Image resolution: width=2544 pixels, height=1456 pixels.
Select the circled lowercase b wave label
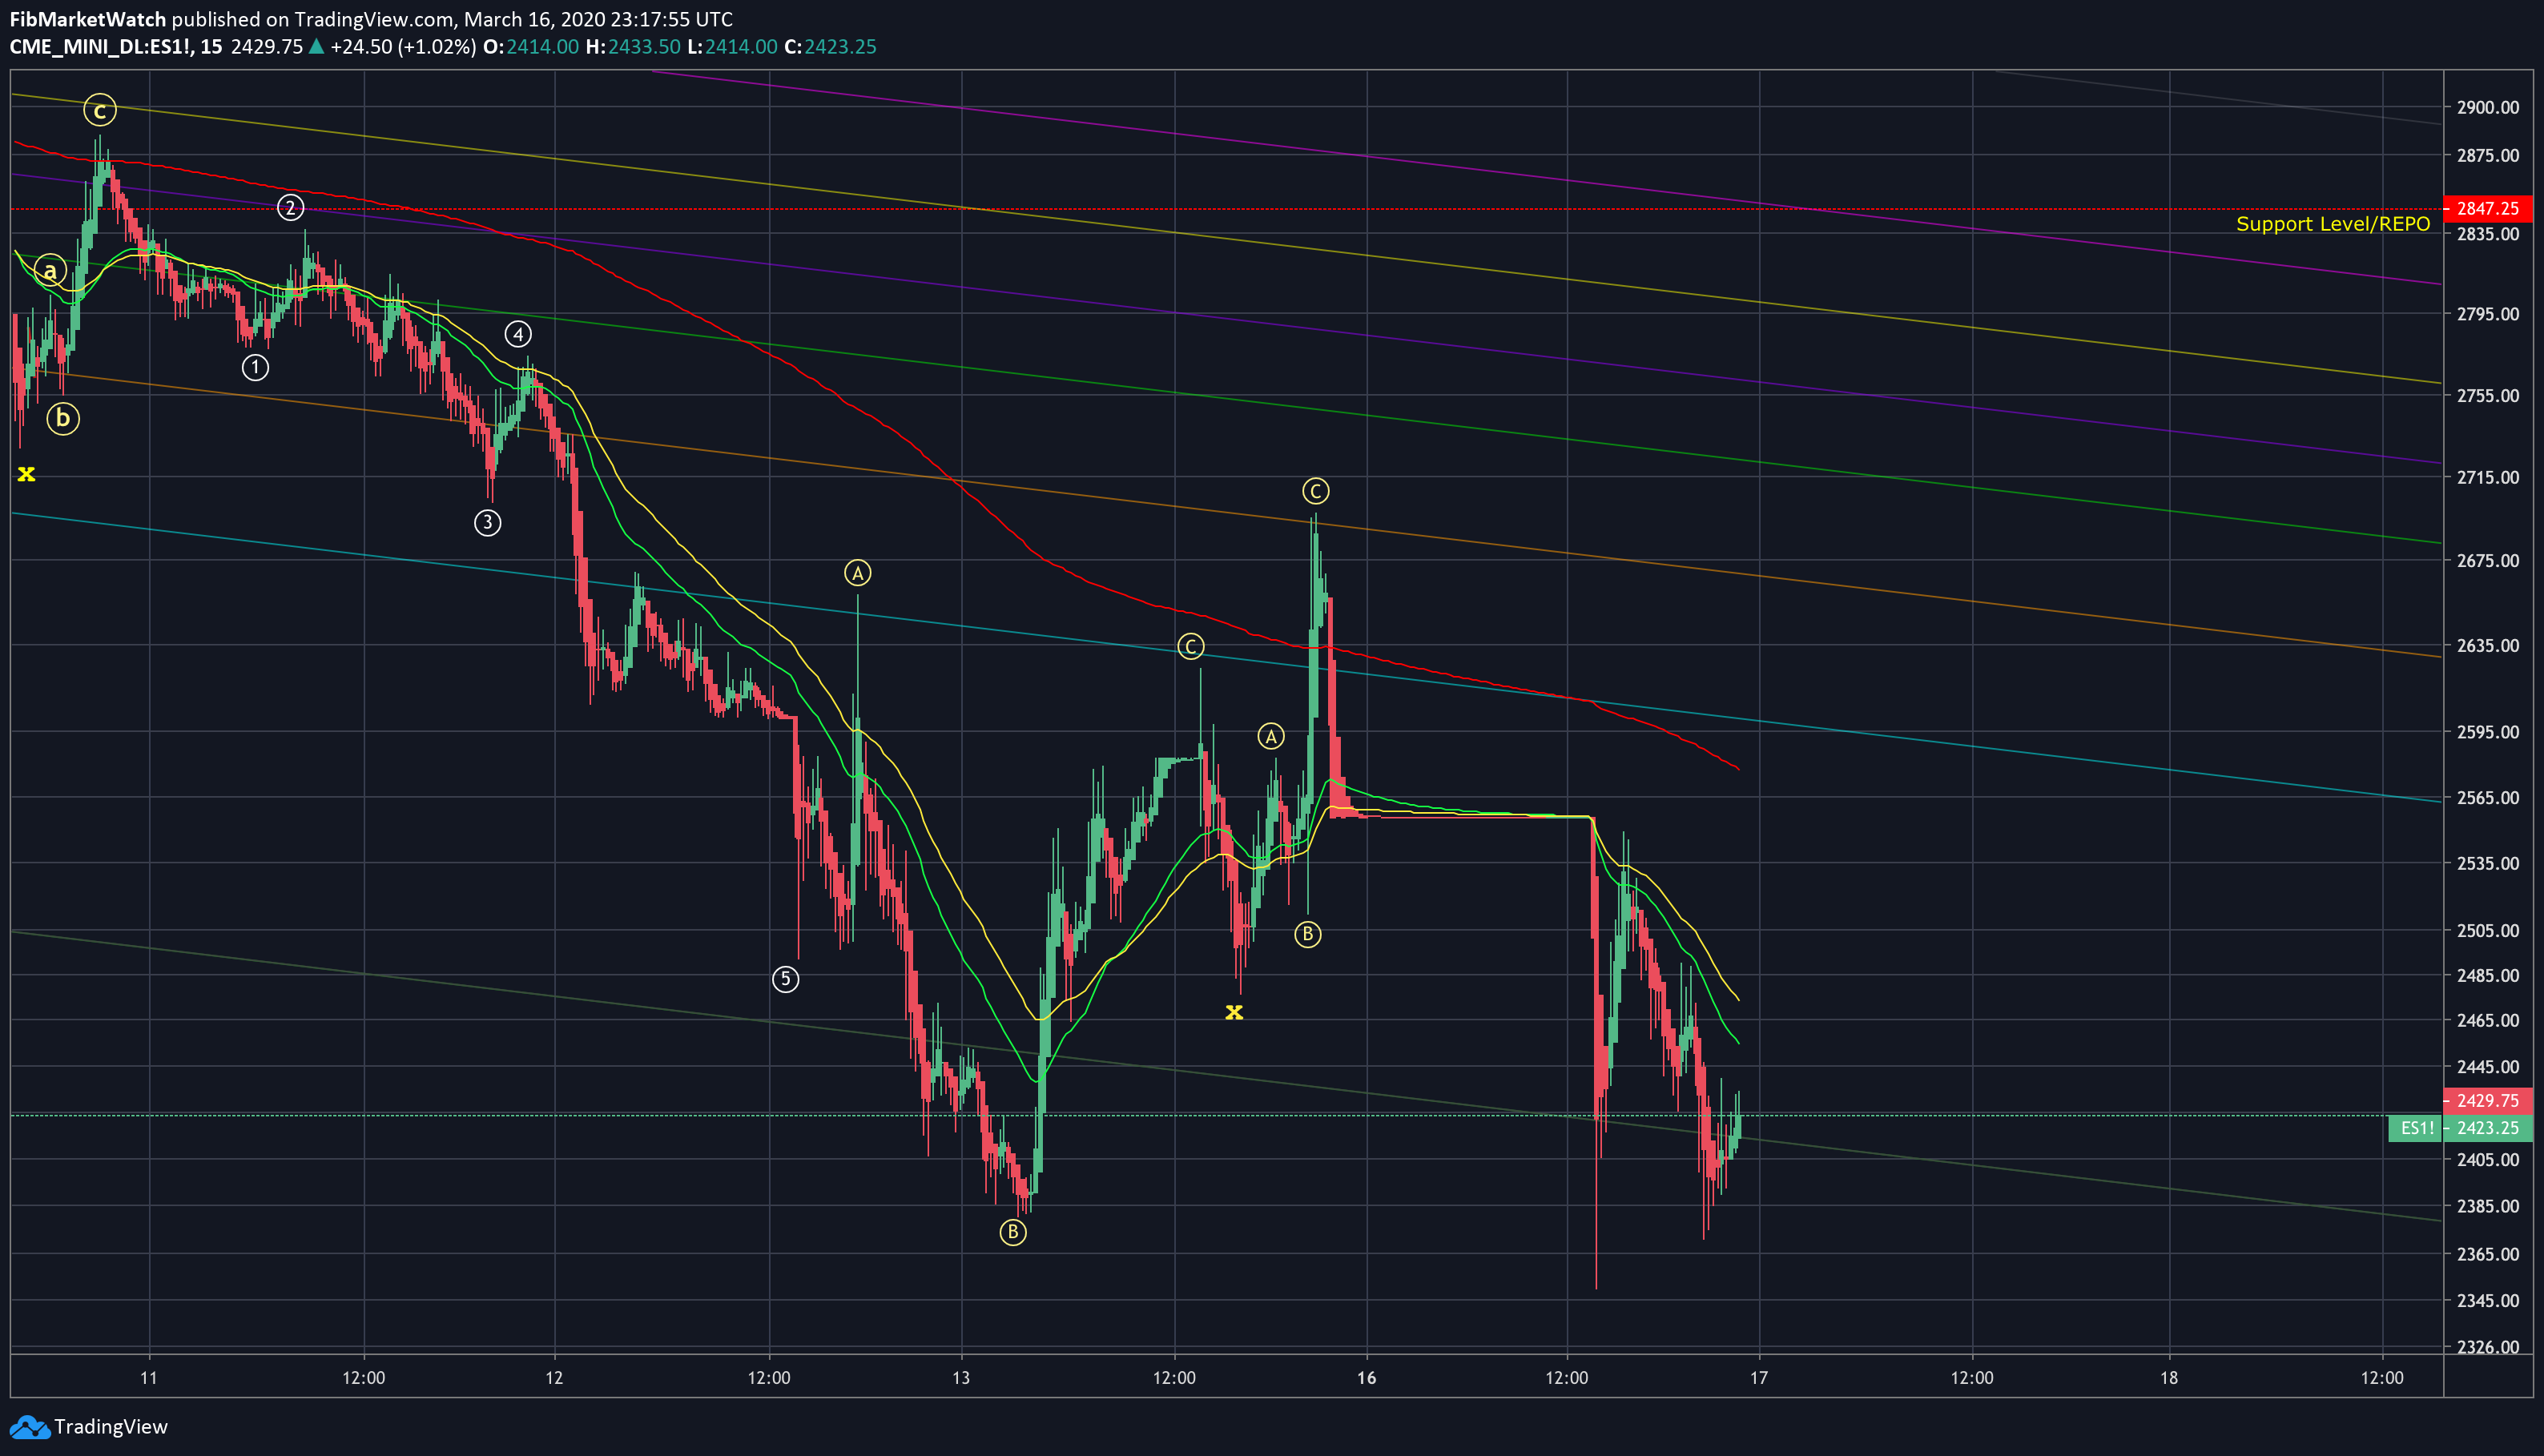pyautogui.click(x=63, y=418)
